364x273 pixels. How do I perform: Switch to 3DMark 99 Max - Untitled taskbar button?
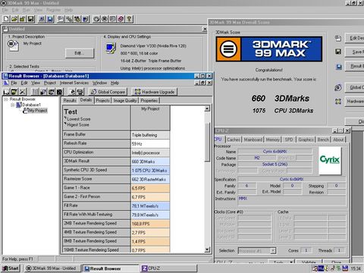point(52,268)
